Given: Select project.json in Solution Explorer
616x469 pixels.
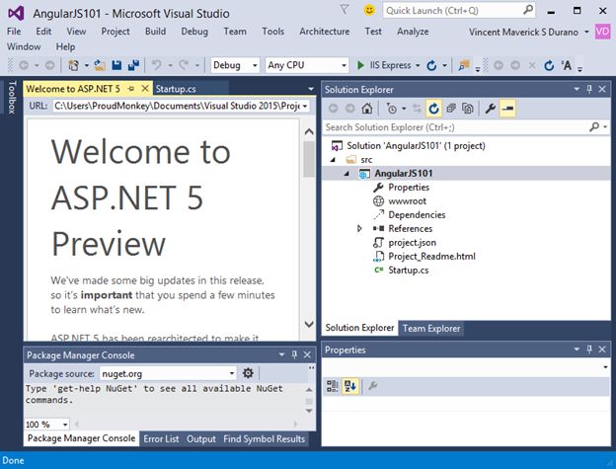Looking at the screenshot, I should click(412, 242).
